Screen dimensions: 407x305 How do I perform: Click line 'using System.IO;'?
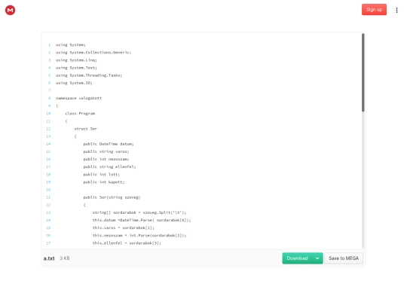(74, 83)
